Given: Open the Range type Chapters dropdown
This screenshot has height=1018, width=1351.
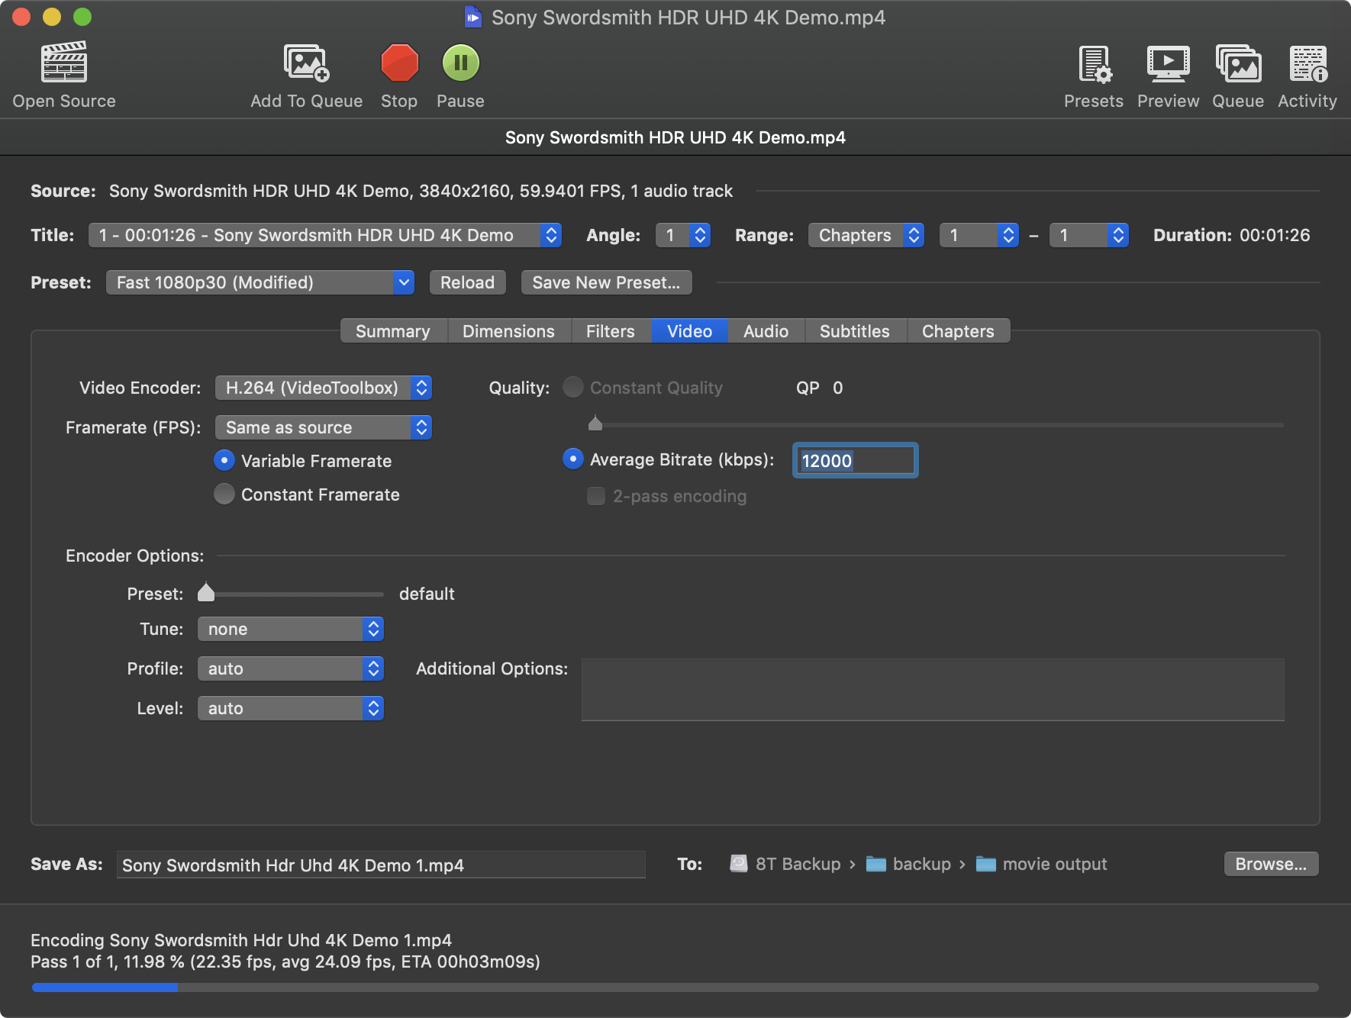Looking at the screenshot, I should click(x=866, y=235).
